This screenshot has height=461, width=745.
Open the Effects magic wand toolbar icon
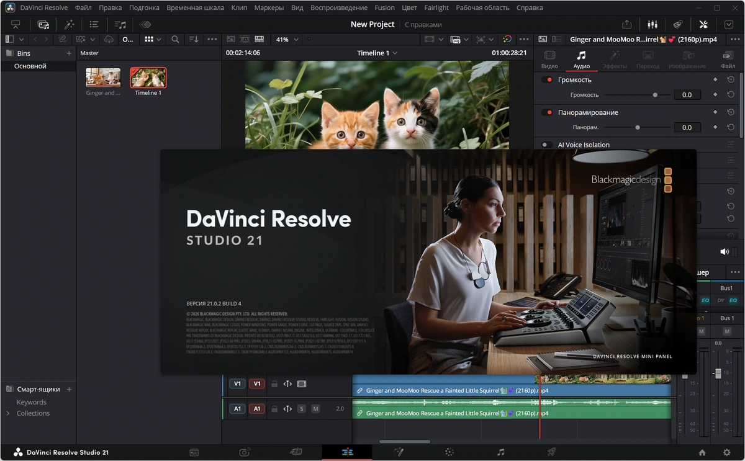70,24
